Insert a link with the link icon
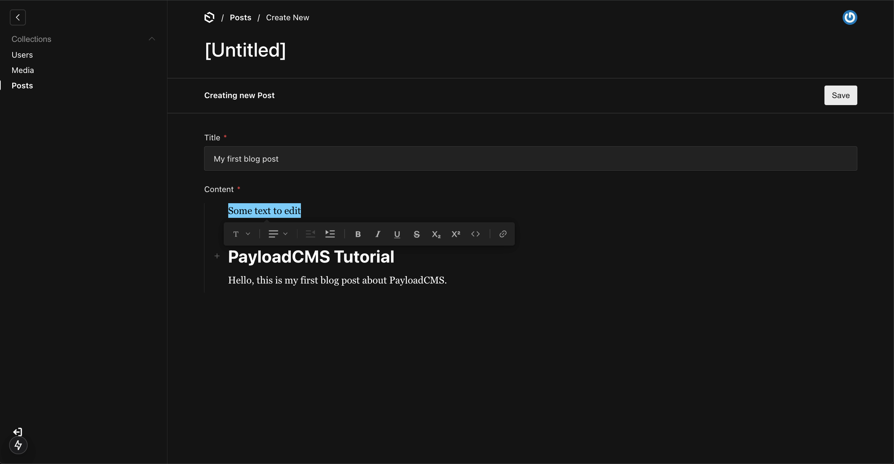The width and height of the screenshot is (894, 464). (503, 234)
